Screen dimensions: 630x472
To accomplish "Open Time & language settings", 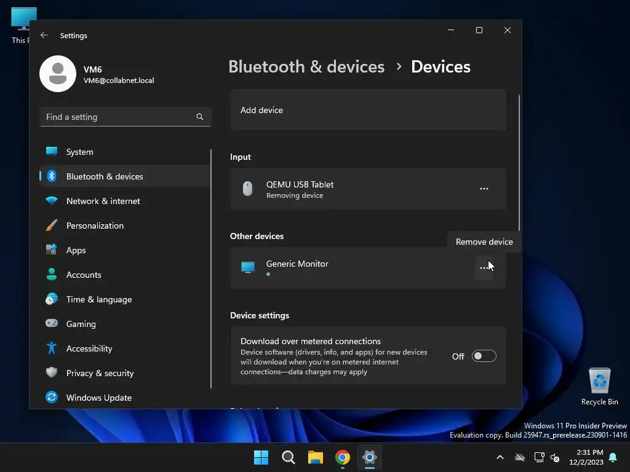I will pyautogui.click(x=124, y=299).
